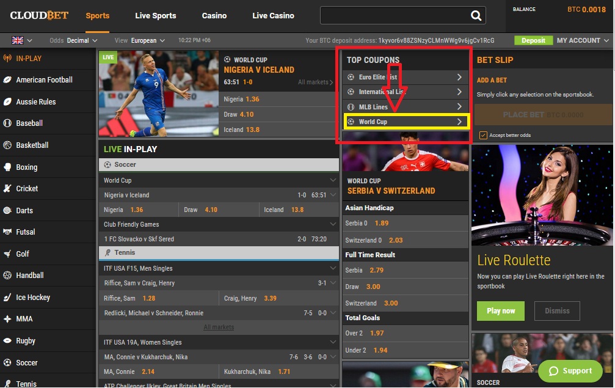Viewport: 615px width, 388px height.
Task: Select Craig, Henry 3.39 odds
Action: tap(279, 298)
